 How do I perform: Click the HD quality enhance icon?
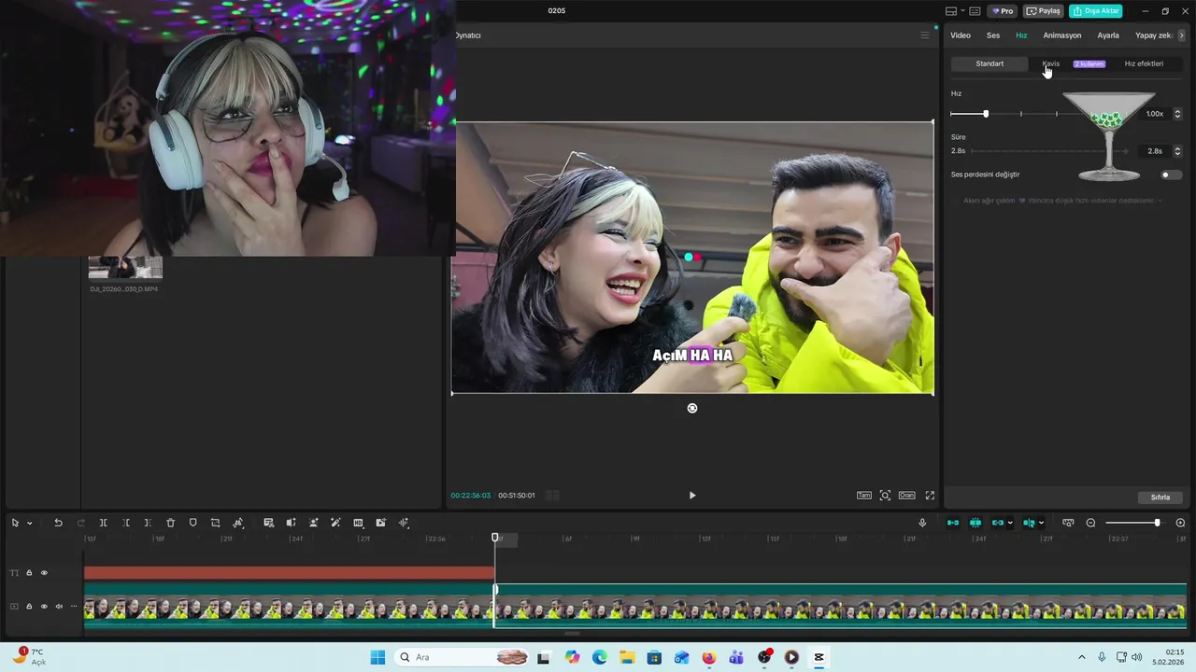(358, 523)
